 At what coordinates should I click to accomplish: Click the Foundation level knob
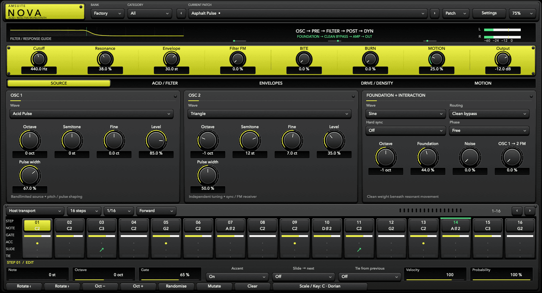coord(428,157)
